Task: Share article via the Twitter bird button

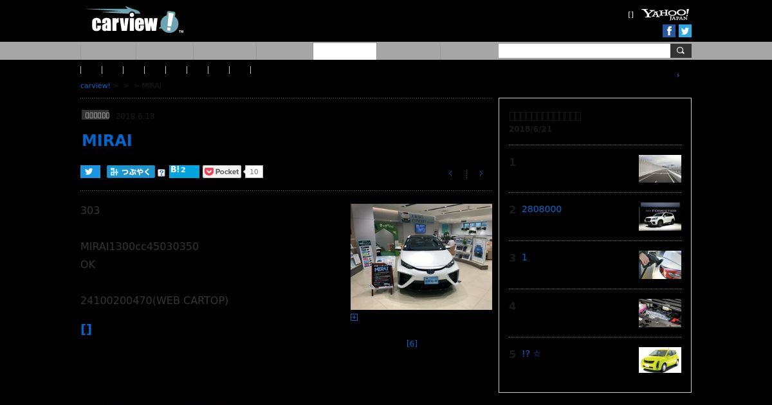Action: point(90,172)
